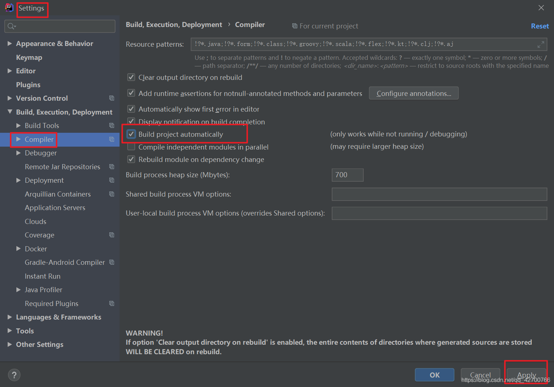Uncheck Clear output directory on rebuild
554x387 pixels.
pyautogui.click(x=131, y=77)
